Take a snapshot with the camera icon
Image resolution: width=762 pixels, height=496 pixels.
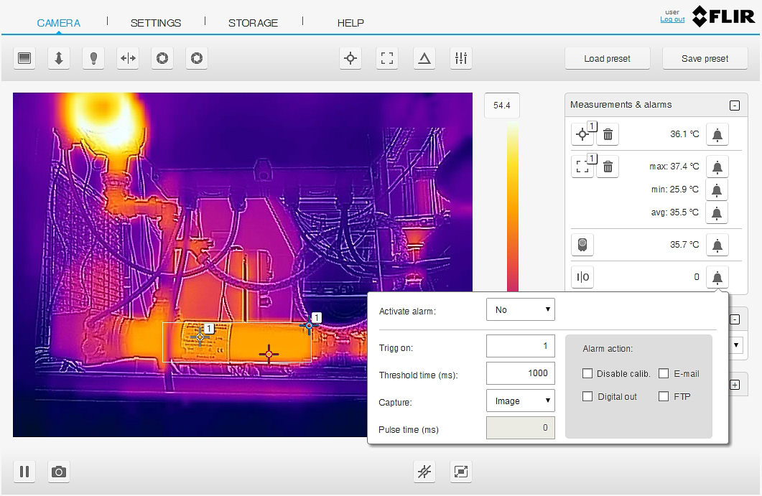pos(59,472)
